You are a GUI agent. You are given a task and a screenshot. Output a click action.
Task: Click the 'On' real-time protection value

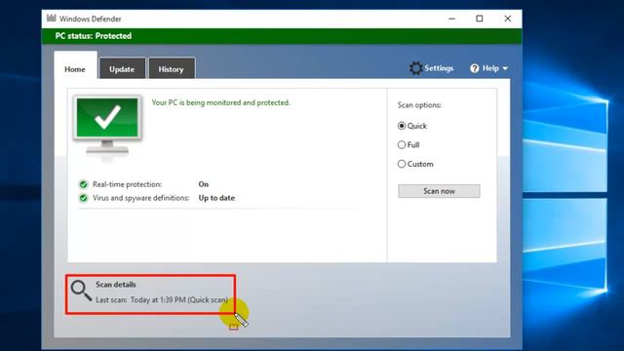click(x=204, y=184)
